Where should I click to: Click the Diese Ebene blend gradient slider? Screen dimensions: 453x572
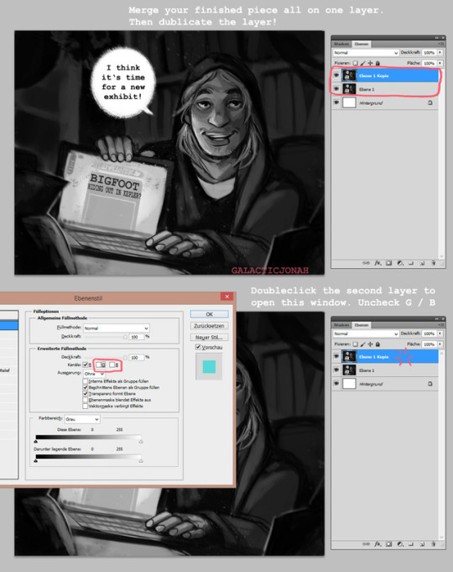(88, 438)
